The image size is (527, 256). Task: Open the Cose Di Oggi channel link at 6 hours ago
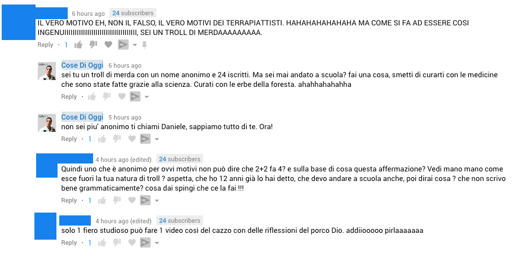tap(82, 65)
